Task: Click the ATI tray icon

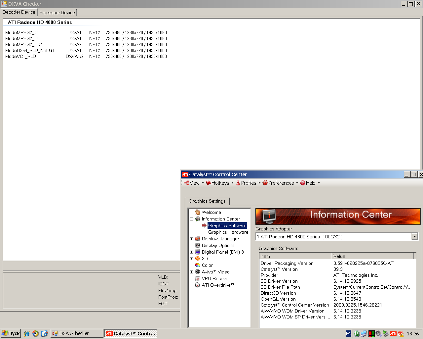Action: click(x=393, y=334)
